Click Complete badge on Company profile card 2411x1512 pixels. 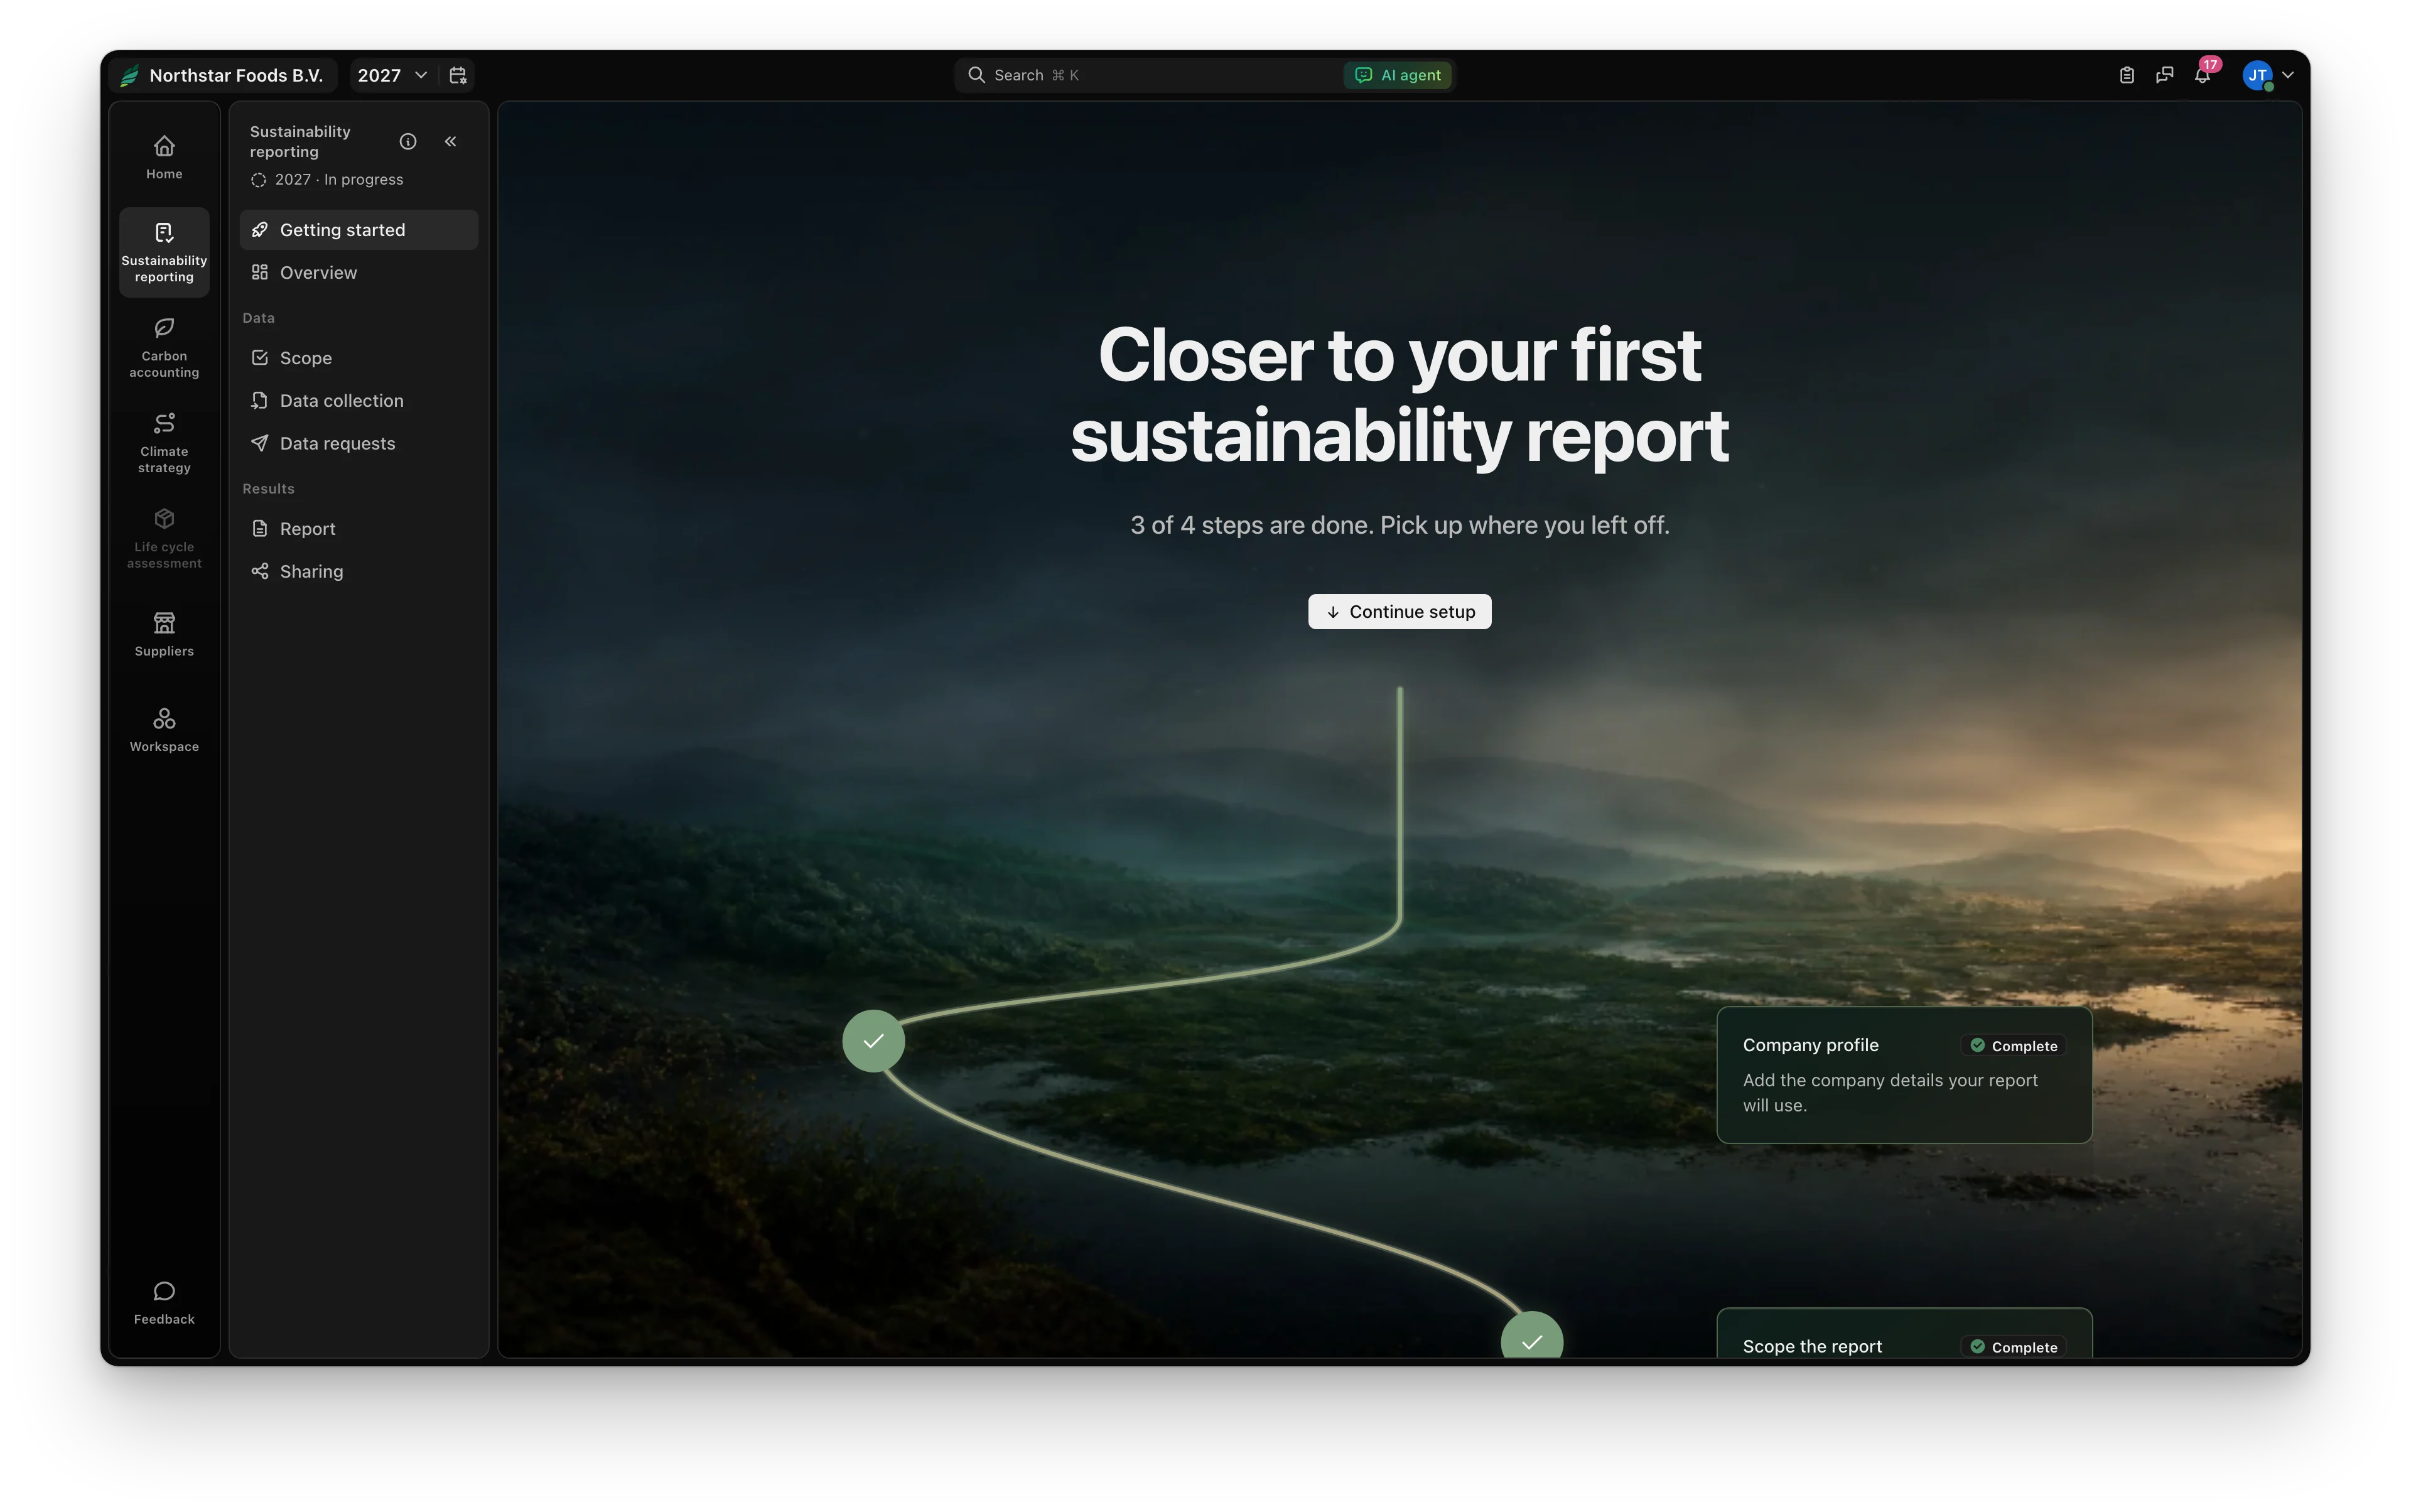2013,1046
